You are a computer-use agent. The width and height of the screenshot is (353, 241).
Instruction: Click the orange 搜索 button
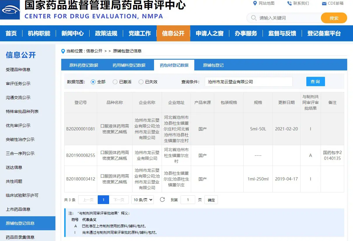(334, 18)
